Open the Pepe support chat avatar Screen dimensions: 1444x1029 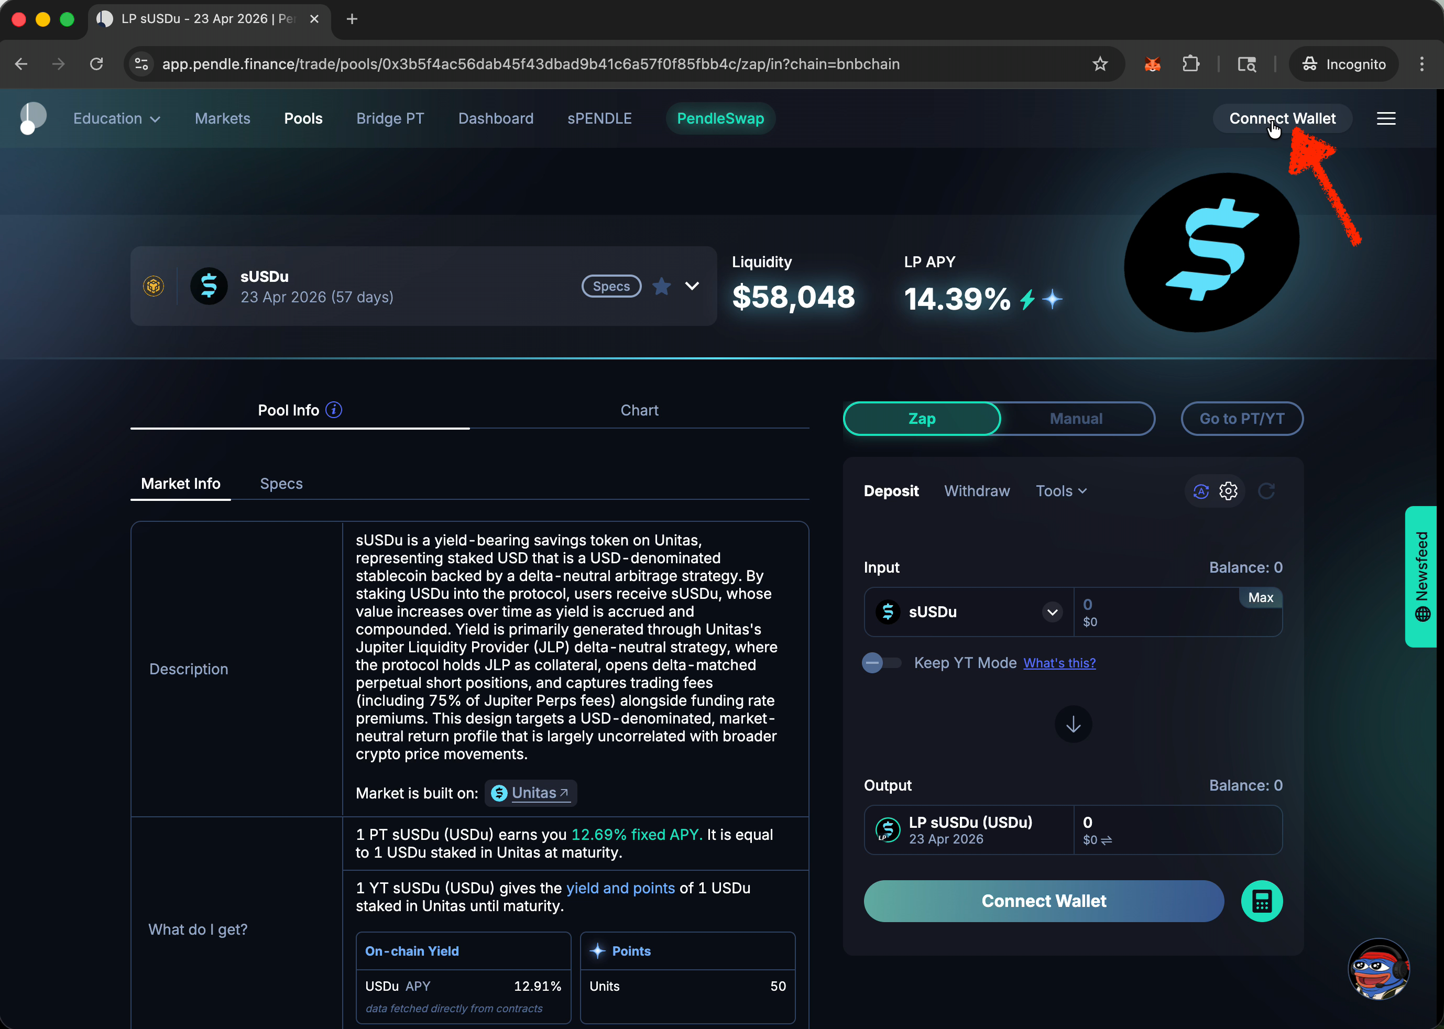point(1378,969)
